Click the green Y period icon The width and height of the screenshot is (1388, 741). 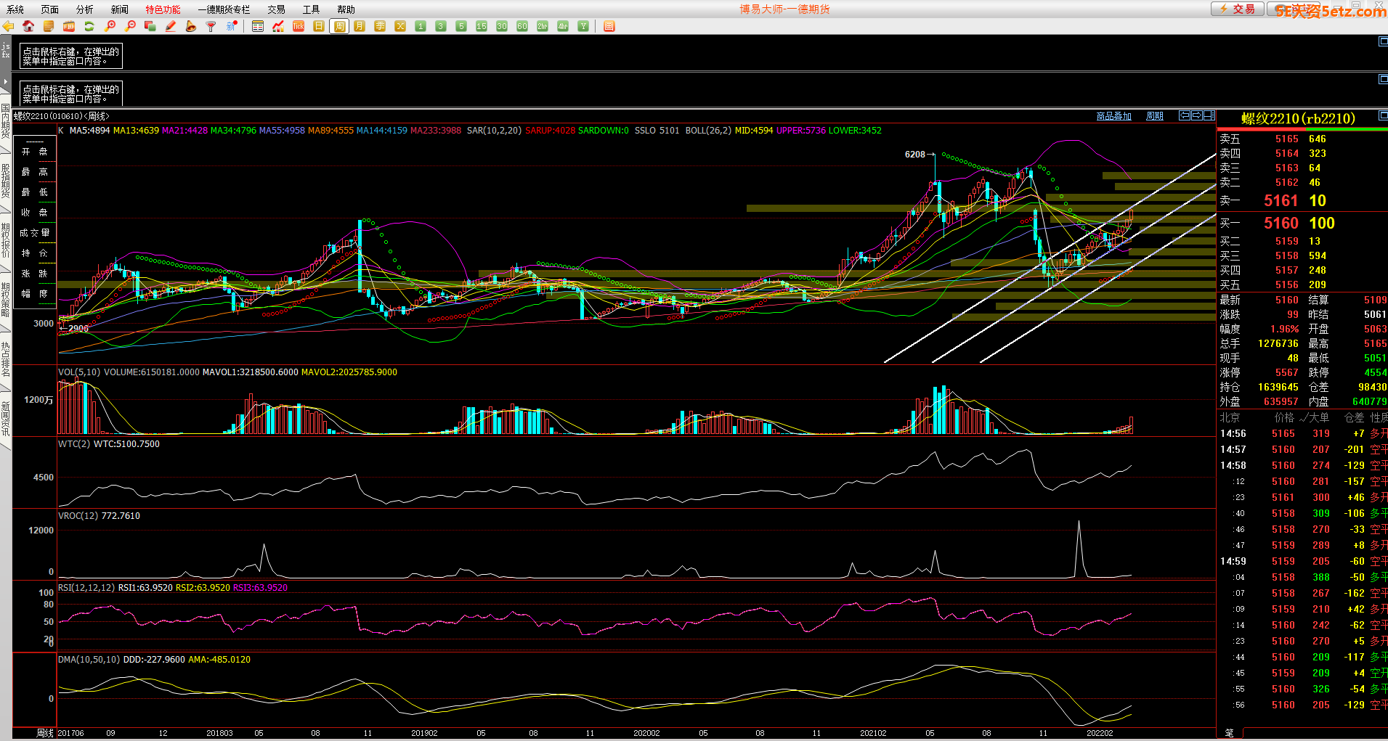point(583,26)
